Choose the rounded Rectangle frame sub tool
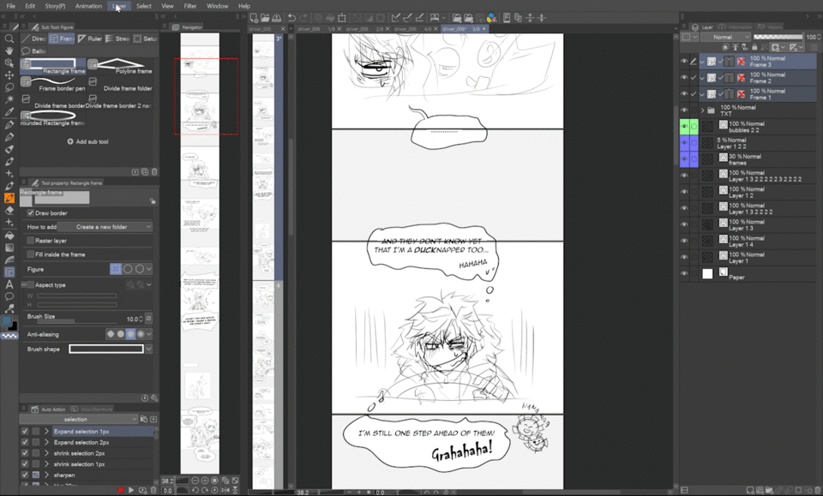Viewport: 823px width, 496px height. [x=53, y=118]
